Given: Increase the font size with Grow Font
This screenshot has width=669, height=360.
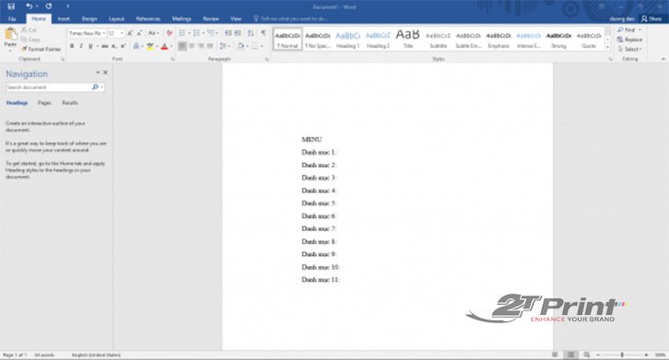Looking at the screenshot, I should click(x=130, y=33).
